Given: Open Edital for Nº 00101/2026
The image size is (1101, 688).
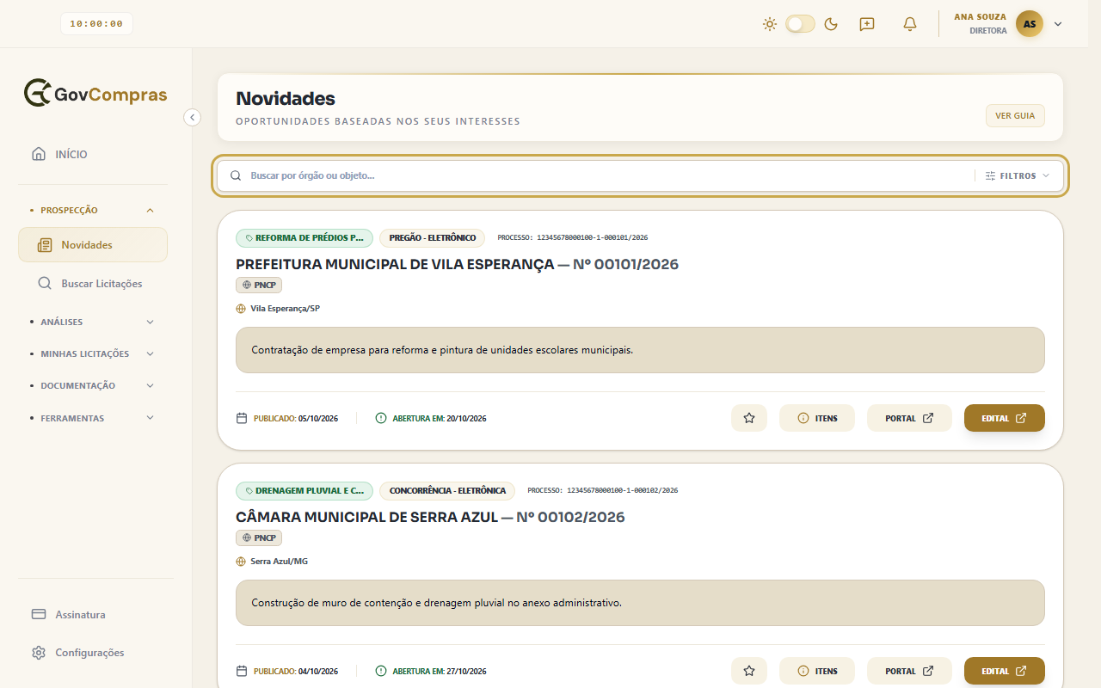Looking at the screenshot, I should (x=1005, y=418).
